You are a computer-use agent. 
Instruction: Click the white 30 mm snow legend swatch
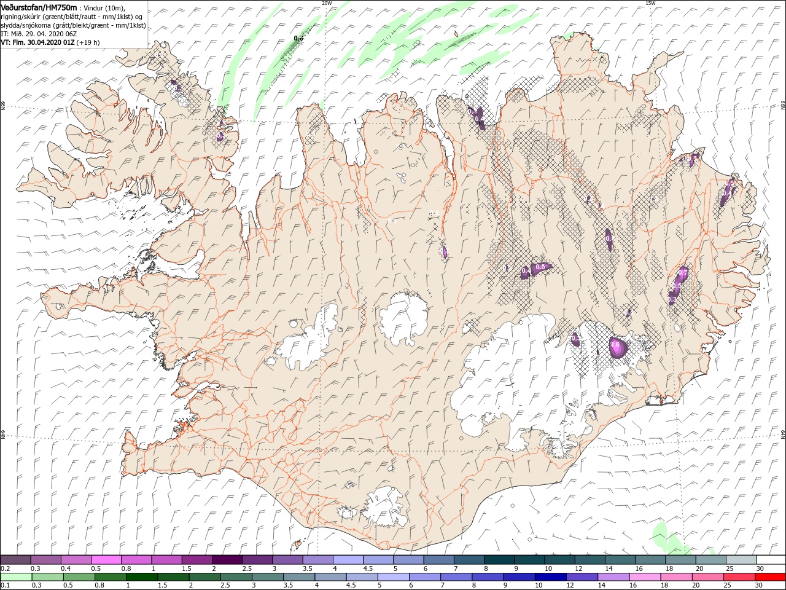(771, 559)
